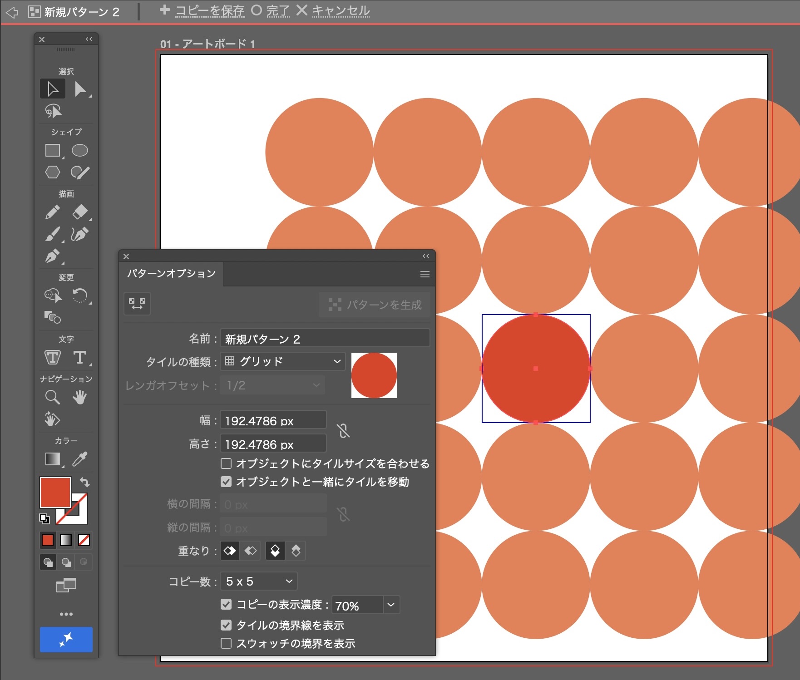Image resolution: width=800 pixels, height=680 pixels.
Task: Uncheck move tile with object option
Action: 226,482
